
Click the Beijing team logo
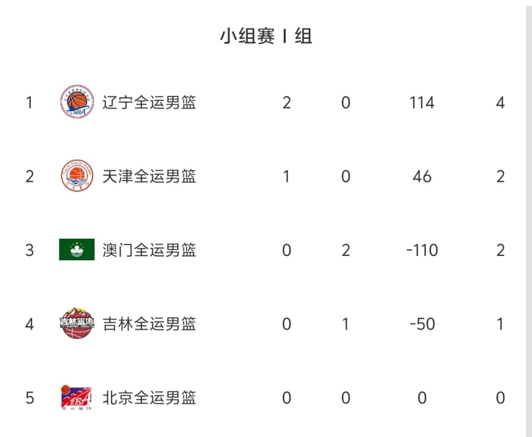click(76, 398)
